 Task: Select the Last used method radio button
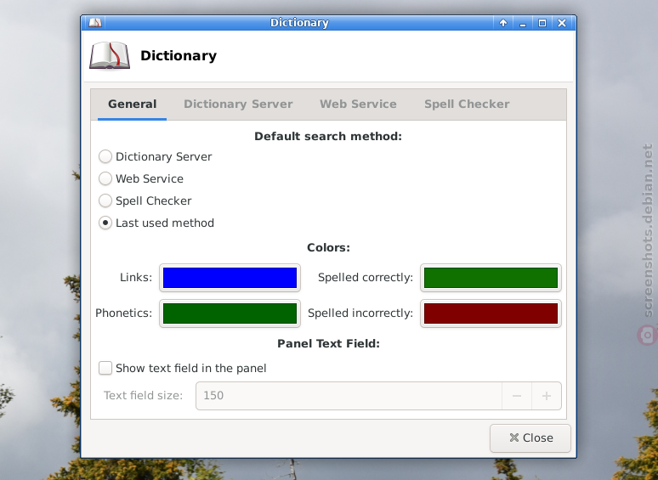[x=105, y=223]
